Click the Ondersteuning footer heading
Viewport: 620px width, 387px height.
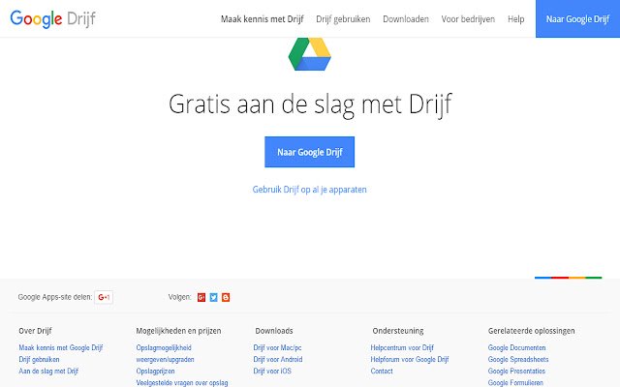pos(398,331)
